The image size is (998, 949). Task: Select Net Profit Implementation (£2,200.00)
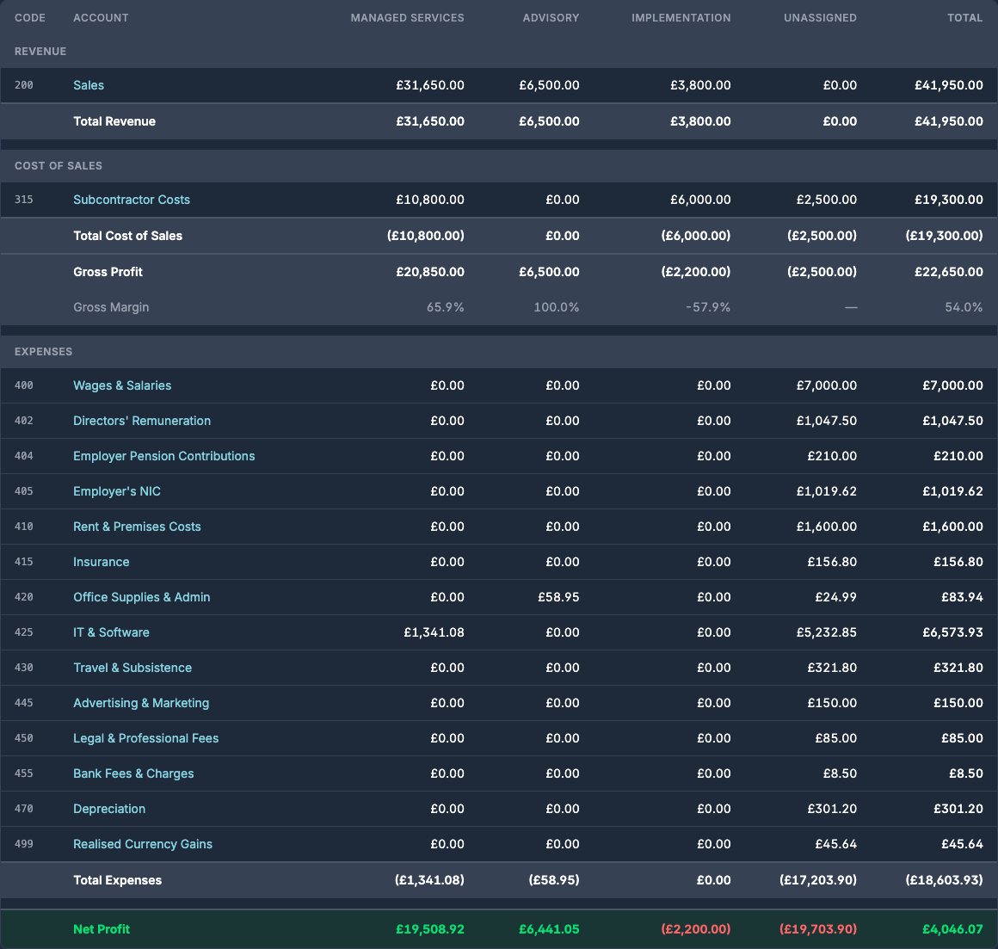coord(696,929)
